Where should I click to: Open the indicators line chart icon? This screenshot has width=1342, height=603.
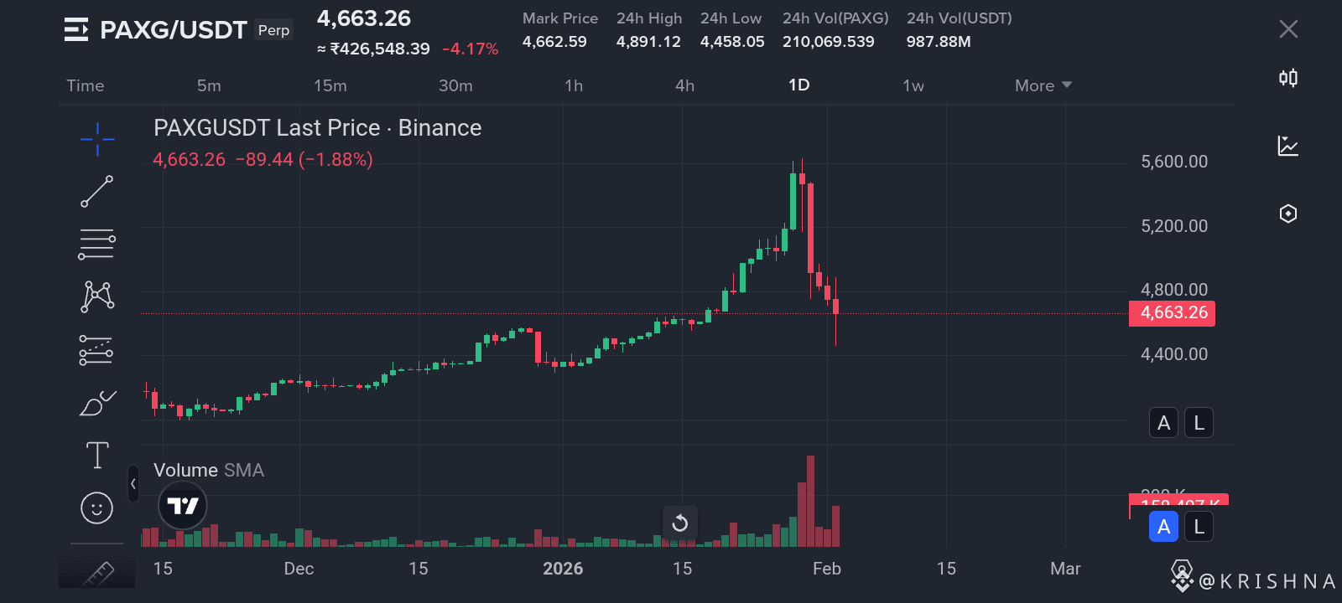pyautogui.click(x=1288, y=146)
